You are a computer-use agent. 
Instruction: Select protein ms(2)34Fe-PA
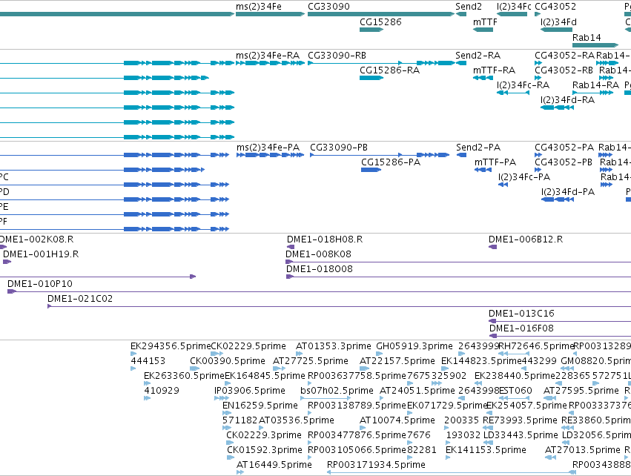[270, 155]
